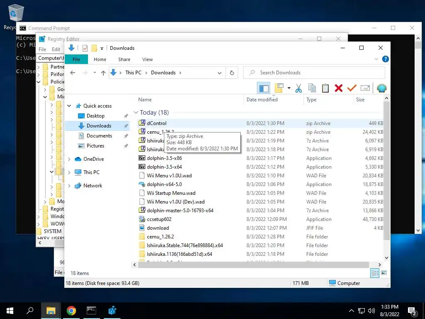The height and width of the screenshot is (319, 425).
Task: Open File menu in Registry Editor
Action: click(x=42, y=49)
